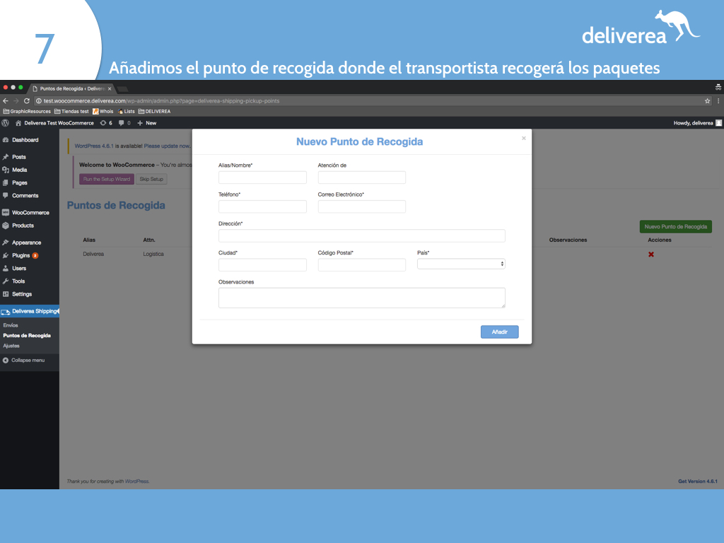
Task: Open the Envíos submenu item
Action: click(11, 325)
